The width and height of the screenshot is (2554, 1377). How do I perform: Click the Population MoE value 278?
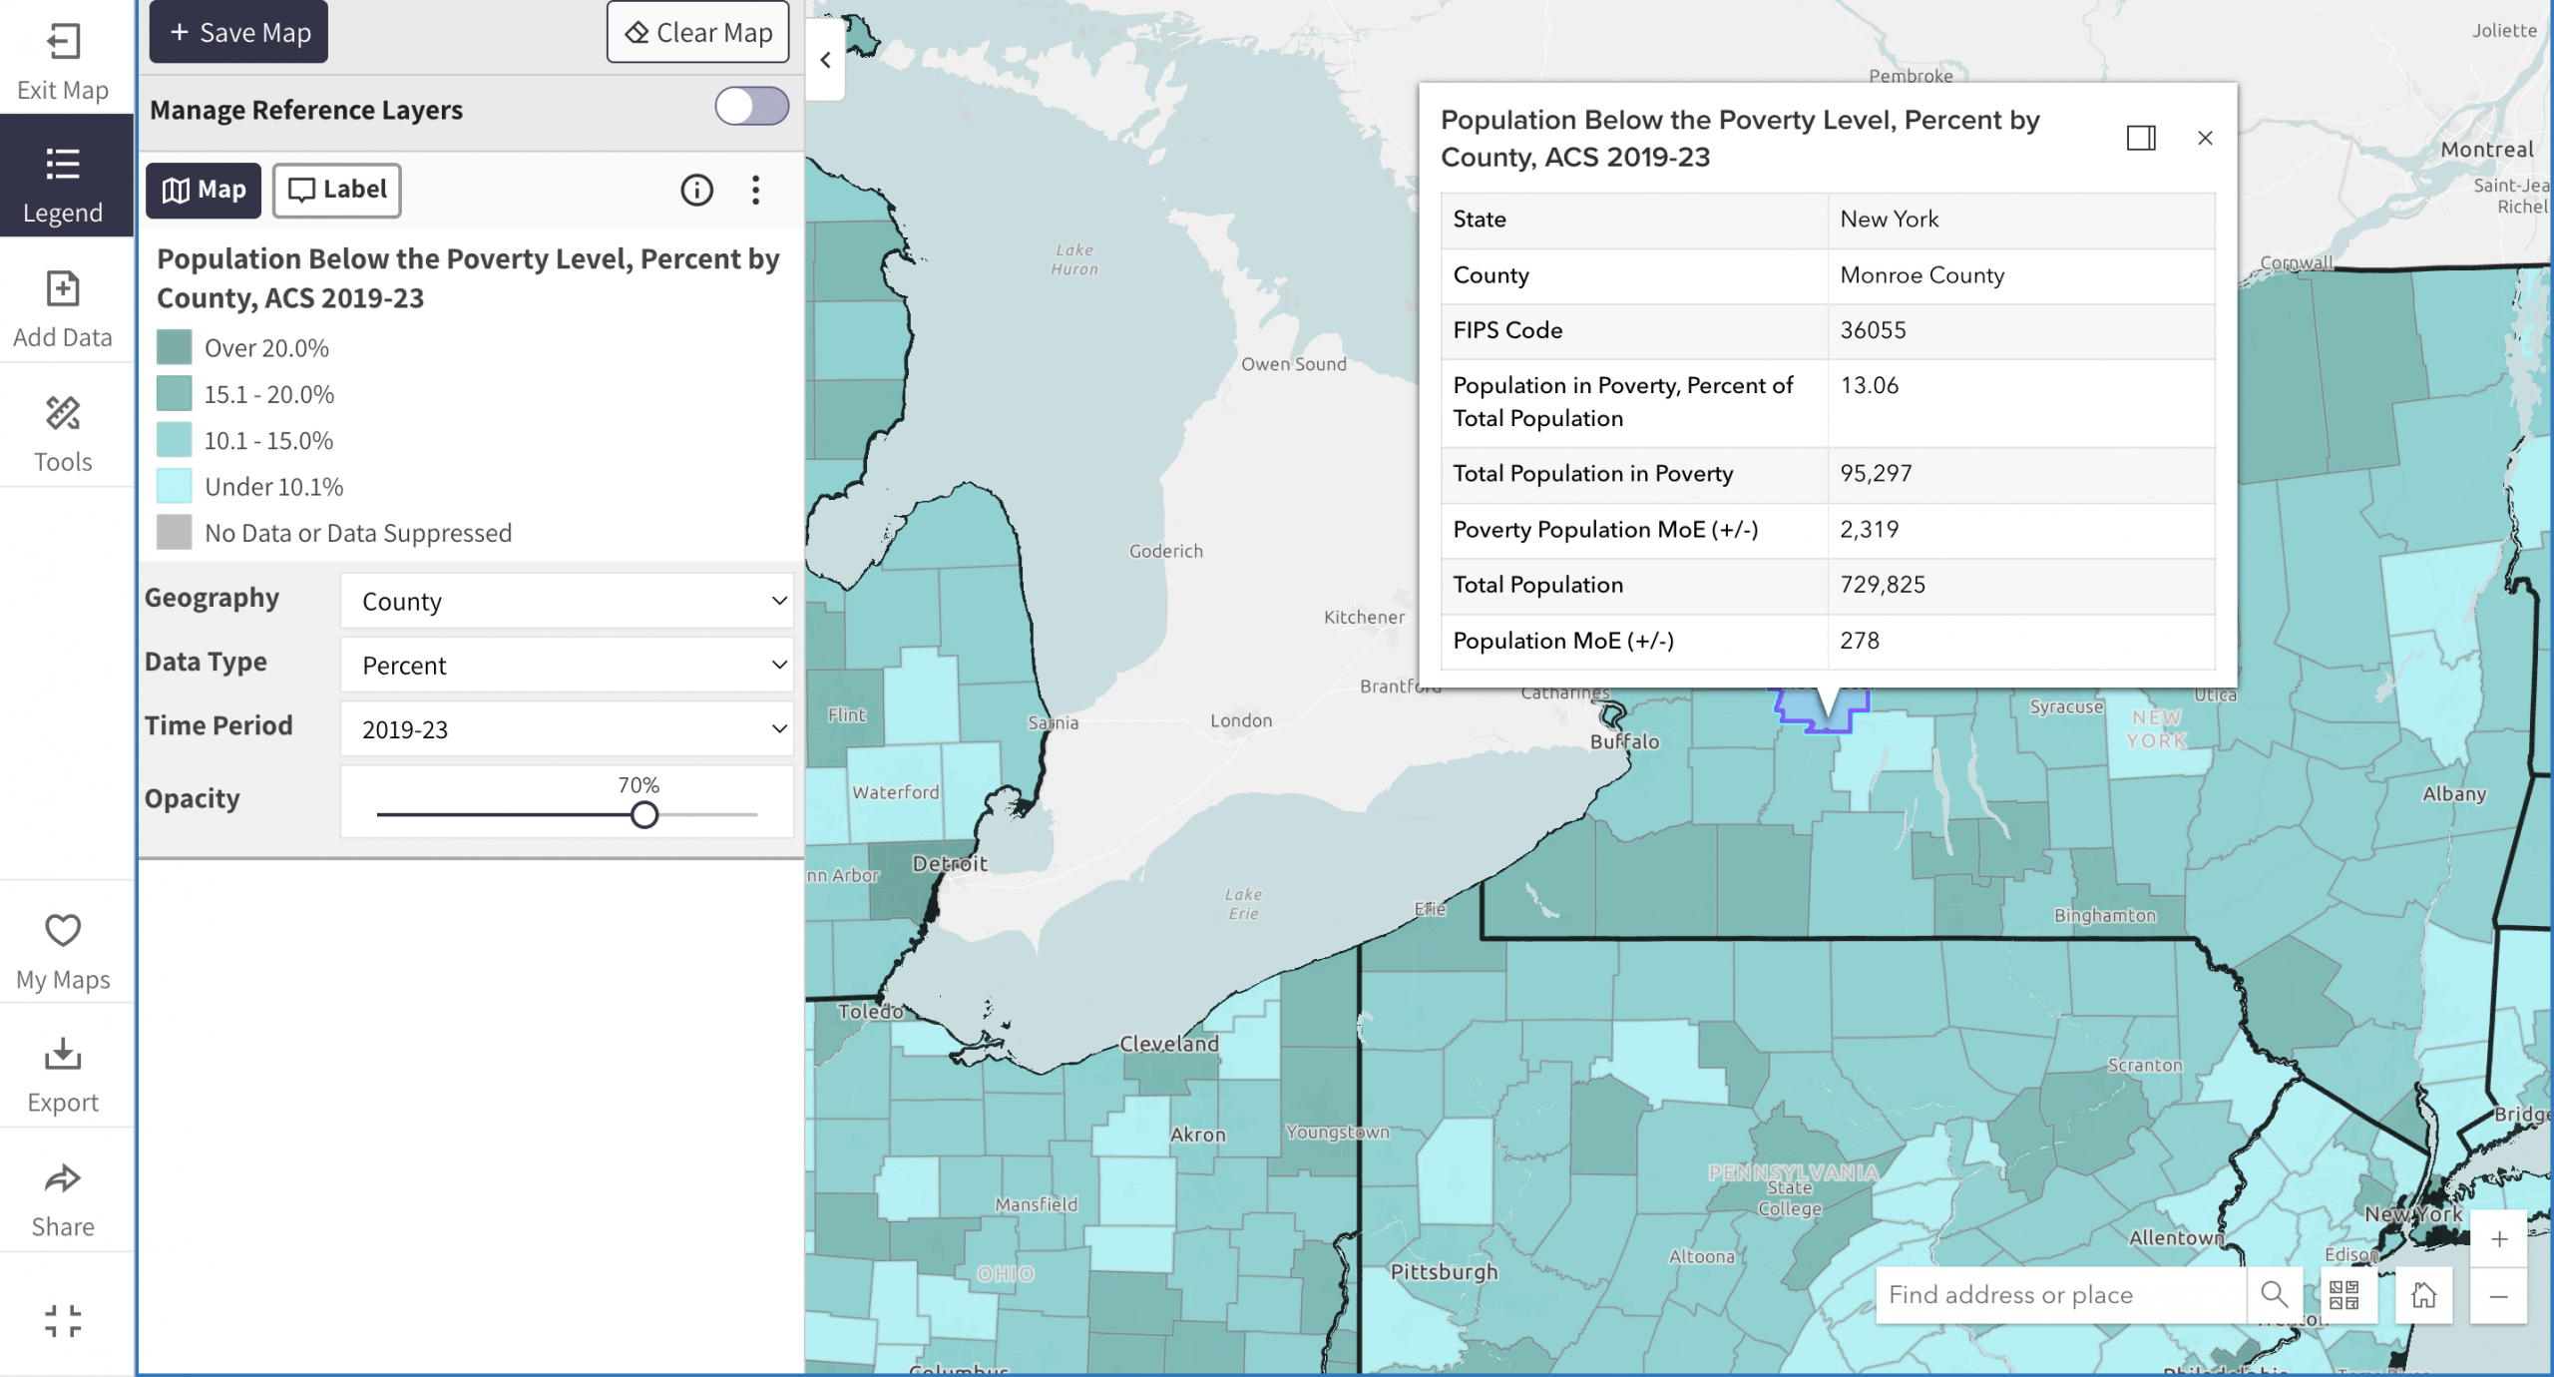[1859, 641]
